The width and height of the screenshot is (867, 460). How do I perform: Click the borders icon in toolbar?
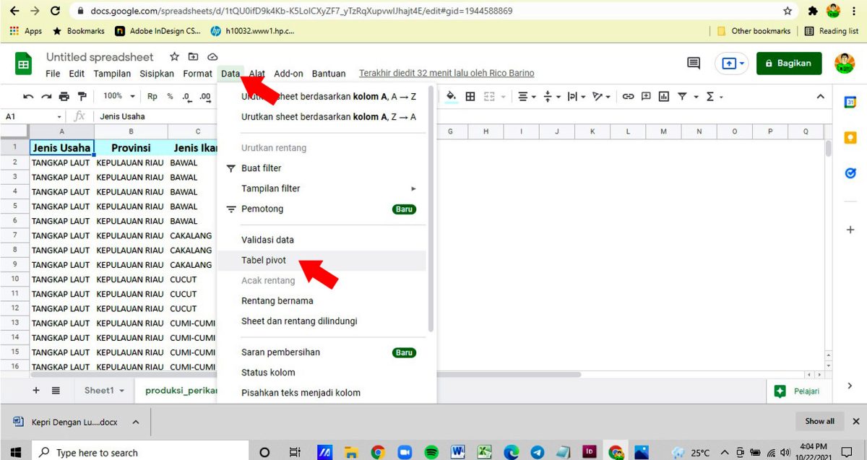click(x=470, y=96)
